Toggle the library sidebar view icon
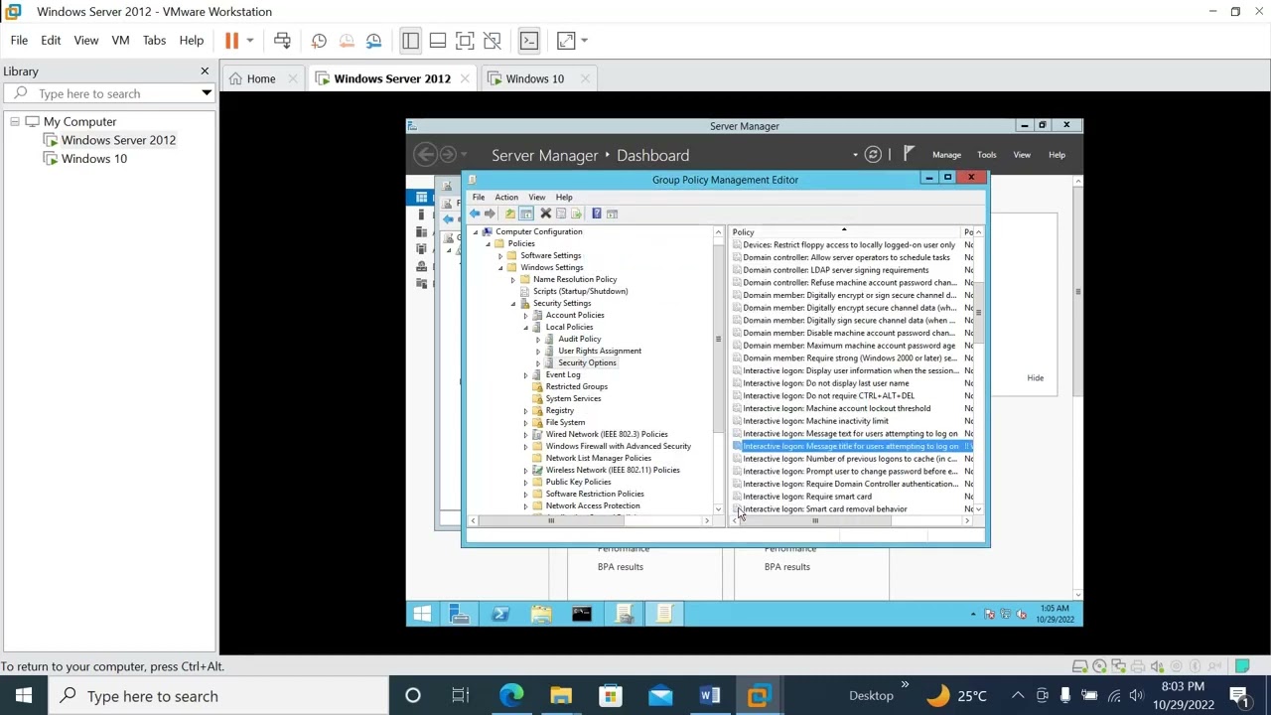 coord(410,41)
